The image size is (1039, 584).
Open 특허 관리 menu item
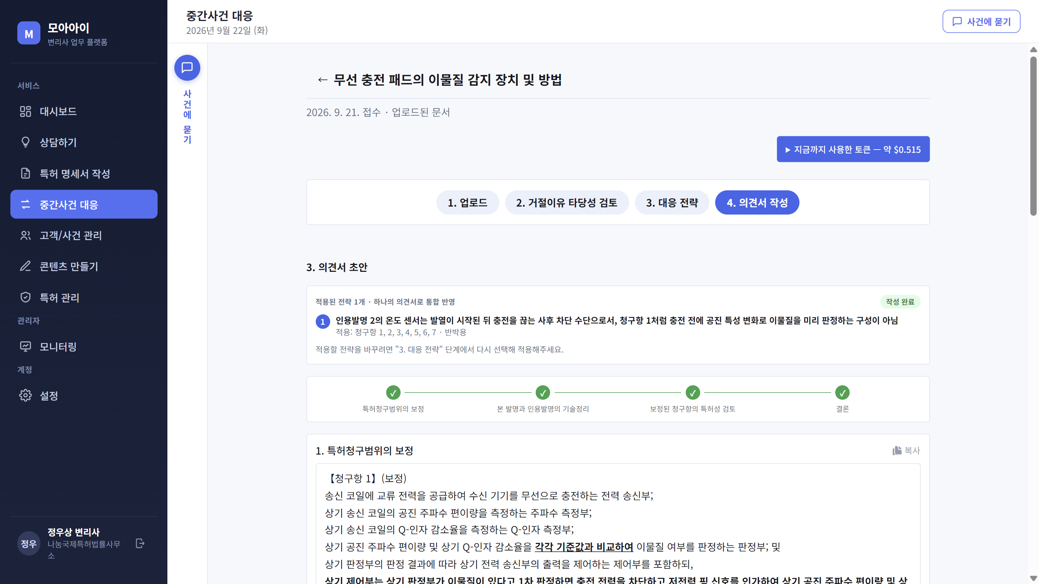pos(84,297)
